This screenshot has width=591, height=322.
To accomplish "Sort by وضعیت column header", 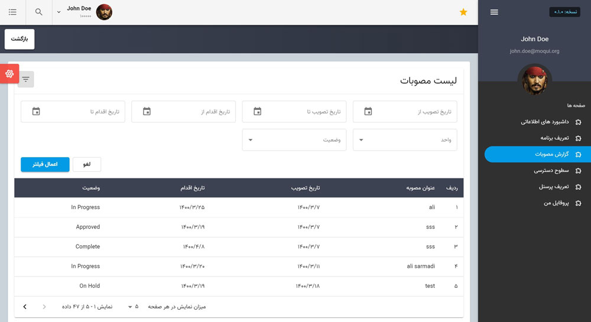I will click(91, 188).
